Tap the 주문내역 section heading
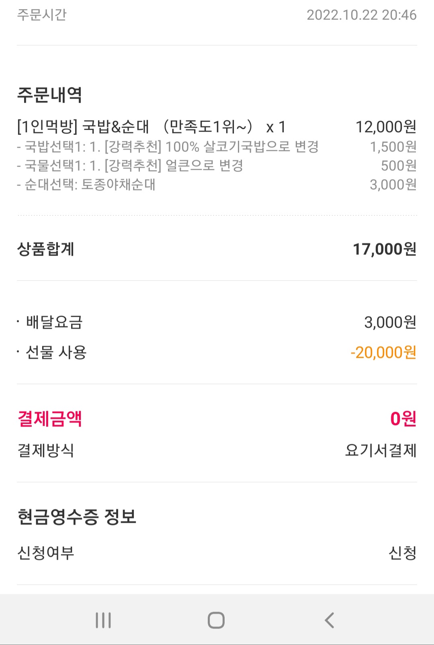This screenshot has width=434, height=645. [50, 95]
